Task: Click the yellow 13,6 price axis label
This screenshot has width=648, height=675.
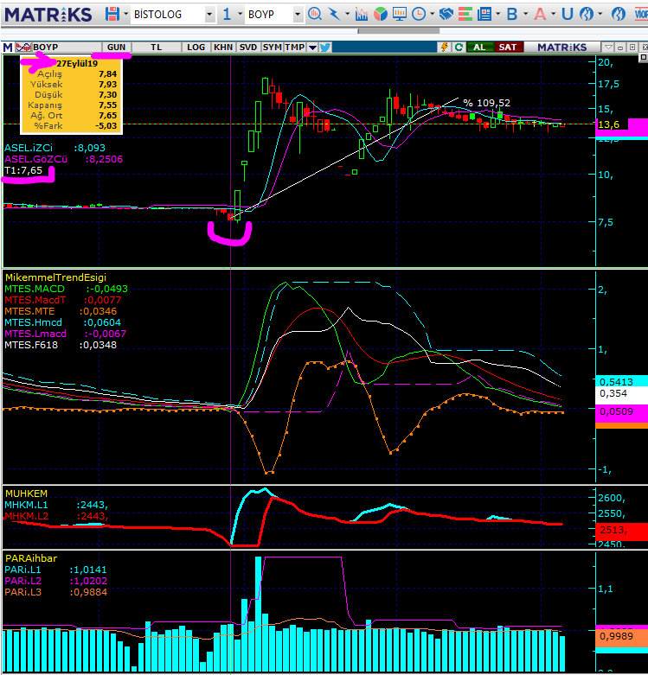Action: [x=608, y=124]
